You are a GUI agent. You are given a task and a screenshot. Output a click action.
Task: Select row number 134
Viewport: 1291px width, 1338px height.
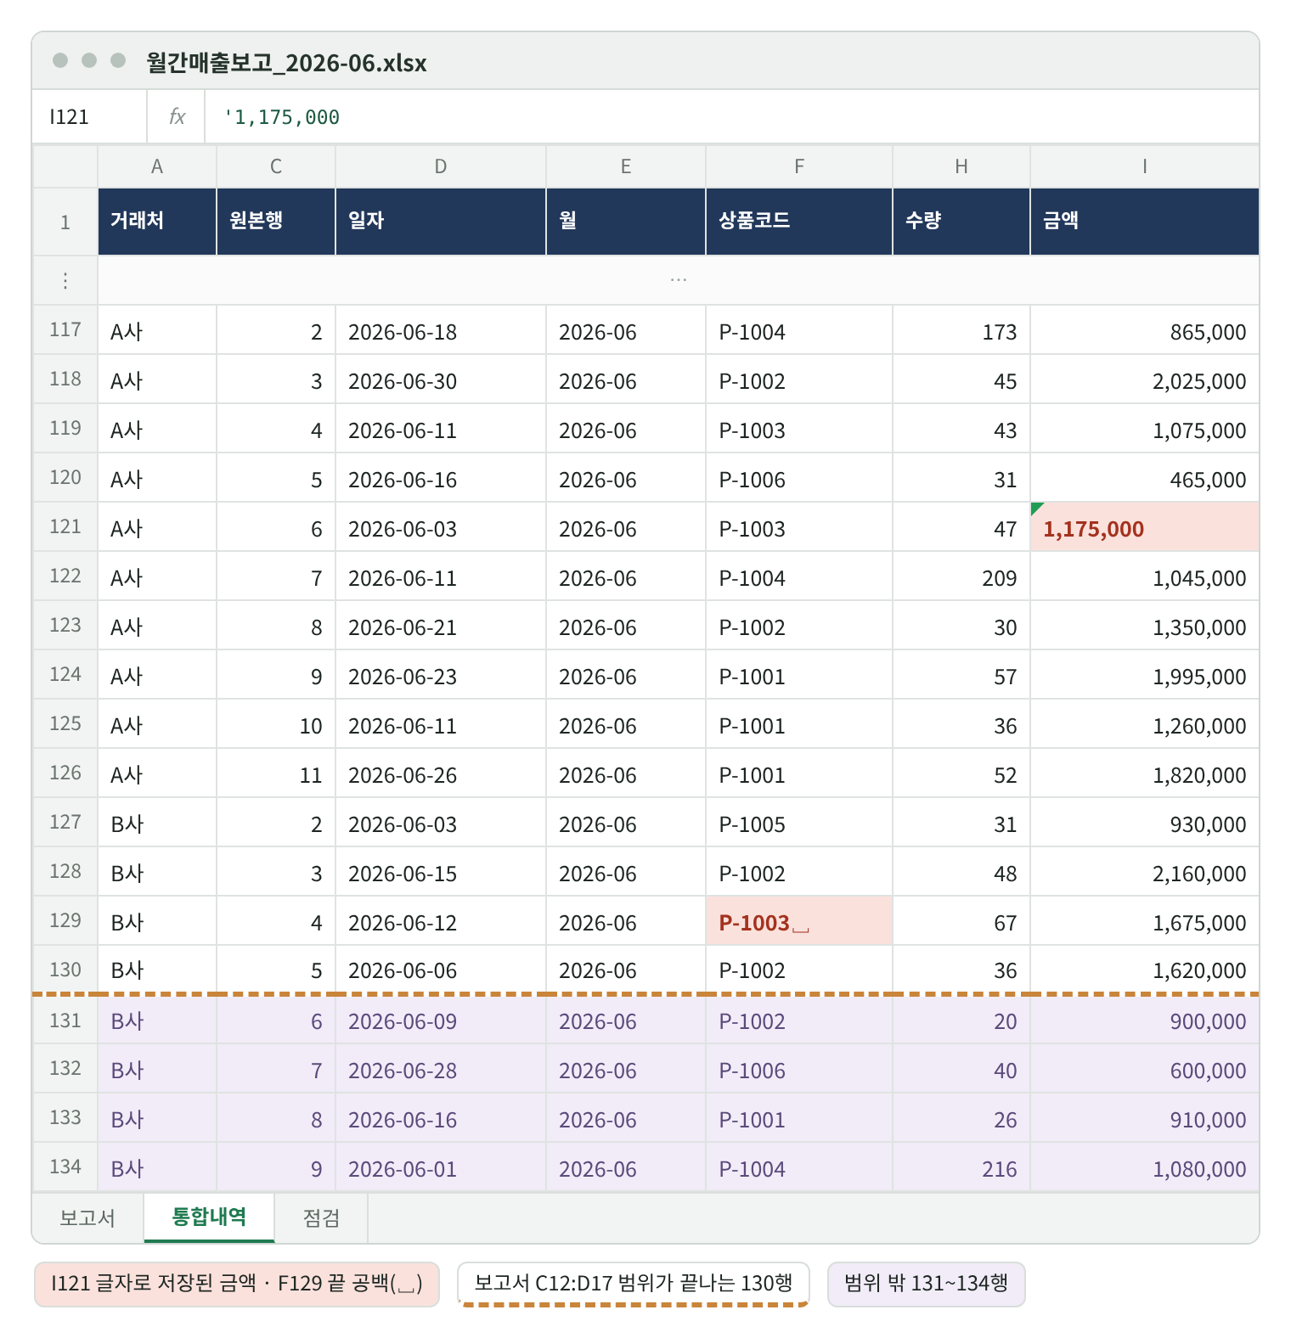click(65, 1167)
